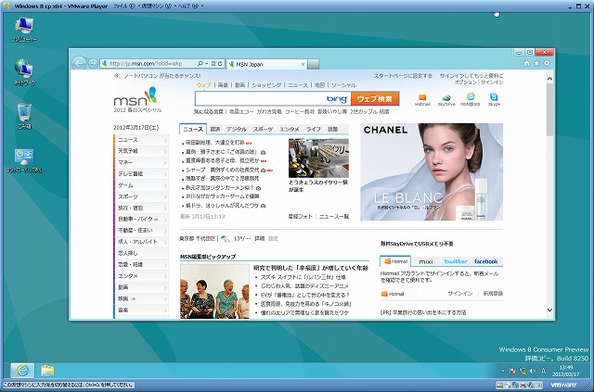Click the network tray icon
Screen dimensions: 594x392
[523, 372]
